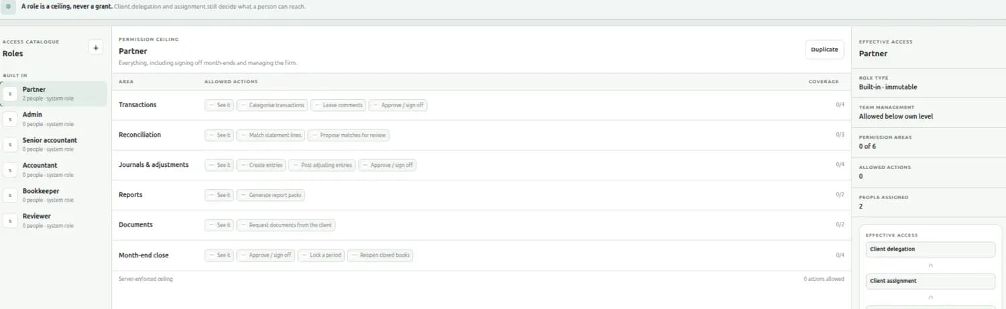This screenshot has height=309, width=1006.
Task: Click the ALLOWED ACTIONS column header
Action: point(231,82)
